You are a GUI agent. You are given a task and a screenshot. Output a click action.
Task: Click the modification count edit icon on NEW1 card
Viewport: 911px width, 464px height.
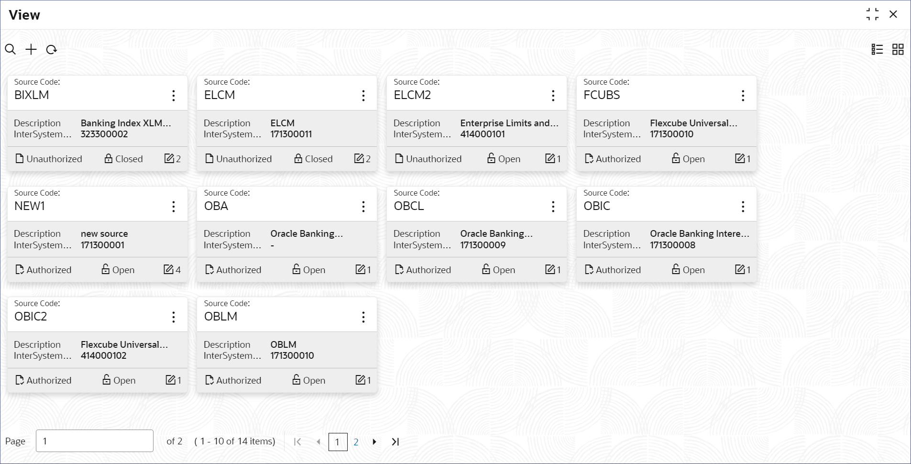click(169, 269)
